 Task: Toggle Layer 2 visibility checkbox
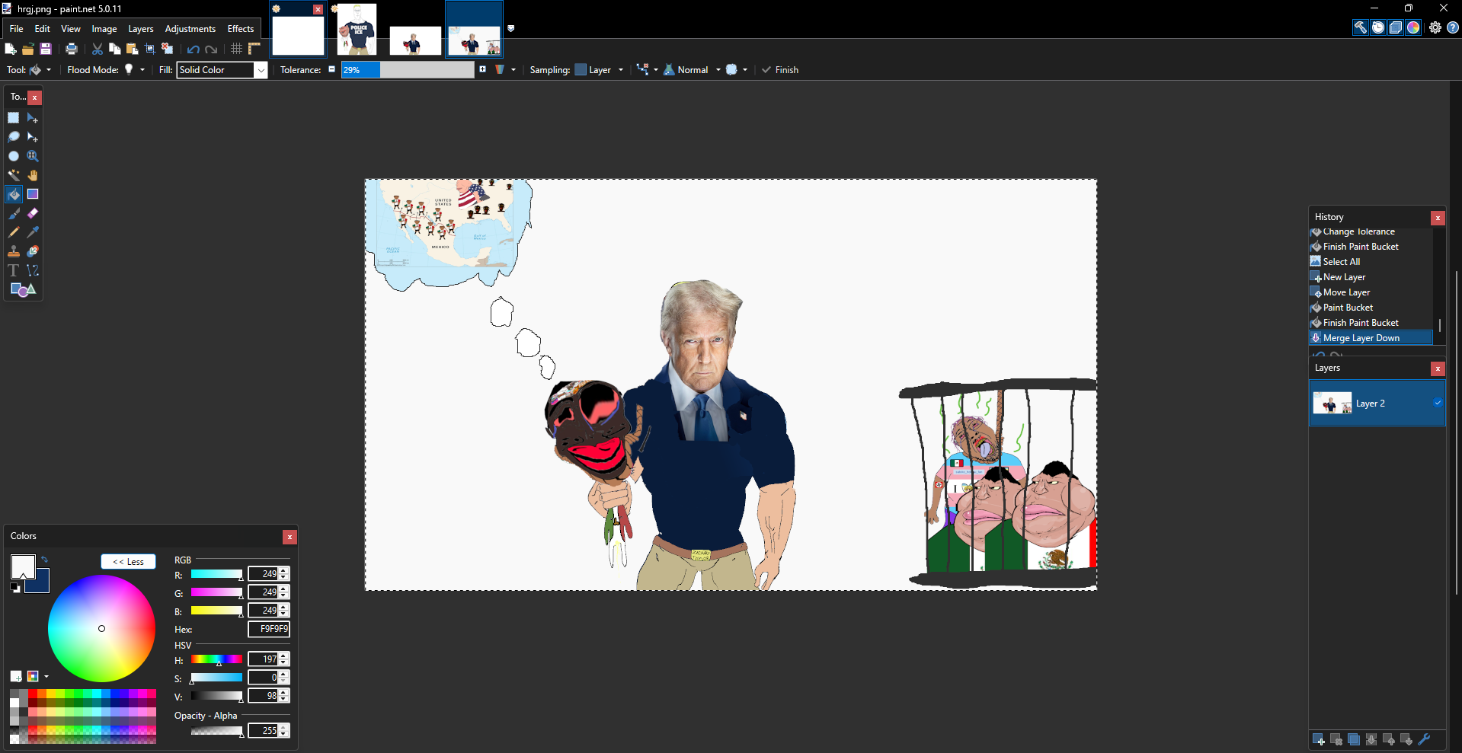point(1438,403)
